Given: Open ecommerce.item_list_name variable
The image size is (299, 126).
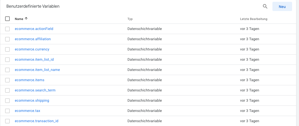Looking at the screenshot, I should coord(37,70).
